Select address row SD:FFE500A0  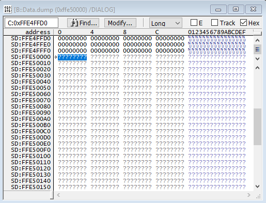pyautogui.click(x=31, y=119)
